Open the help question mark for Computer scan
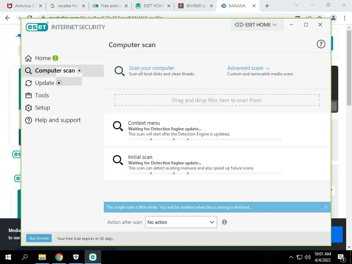This screenshot has height=264, width=352. point(321,44)
